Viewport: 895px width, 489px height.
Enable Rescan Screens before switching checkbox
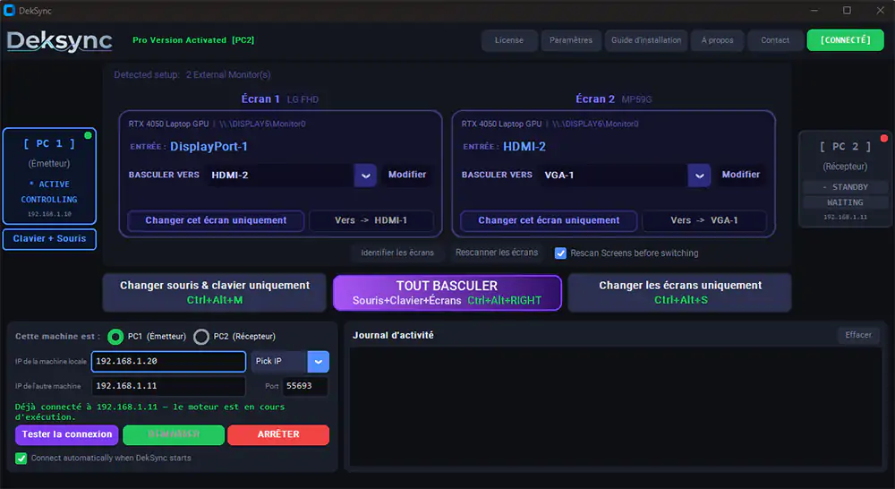click(560, 253)
